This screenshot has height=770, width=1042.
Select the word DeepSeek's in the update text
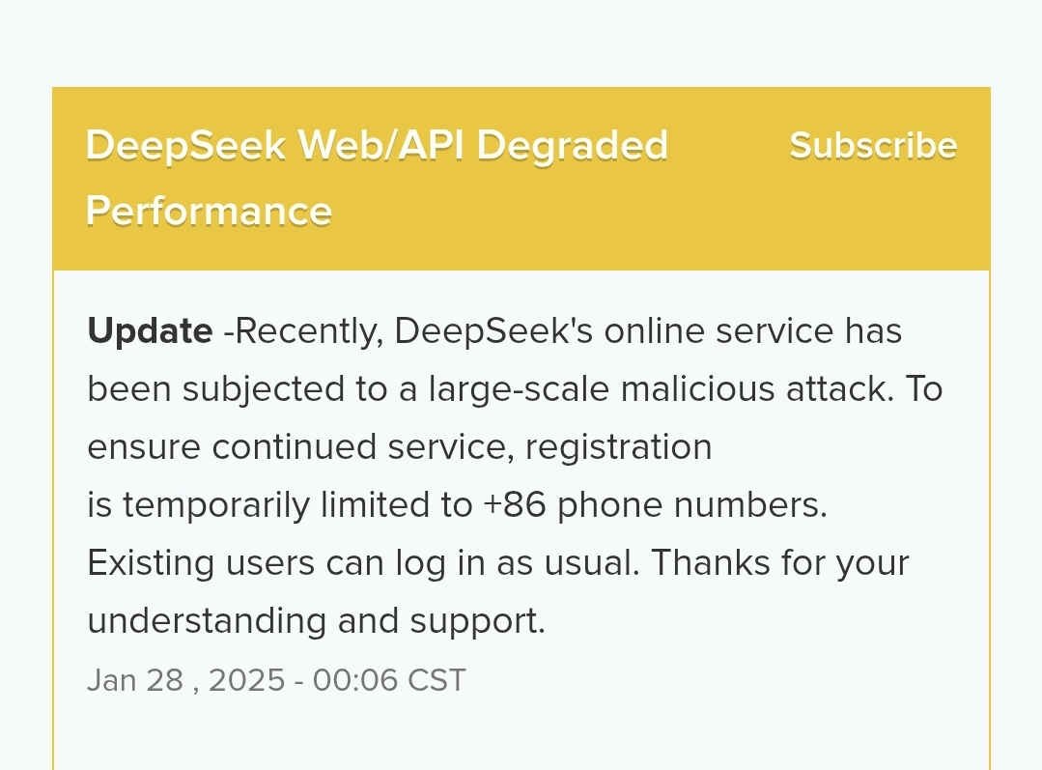493,330
